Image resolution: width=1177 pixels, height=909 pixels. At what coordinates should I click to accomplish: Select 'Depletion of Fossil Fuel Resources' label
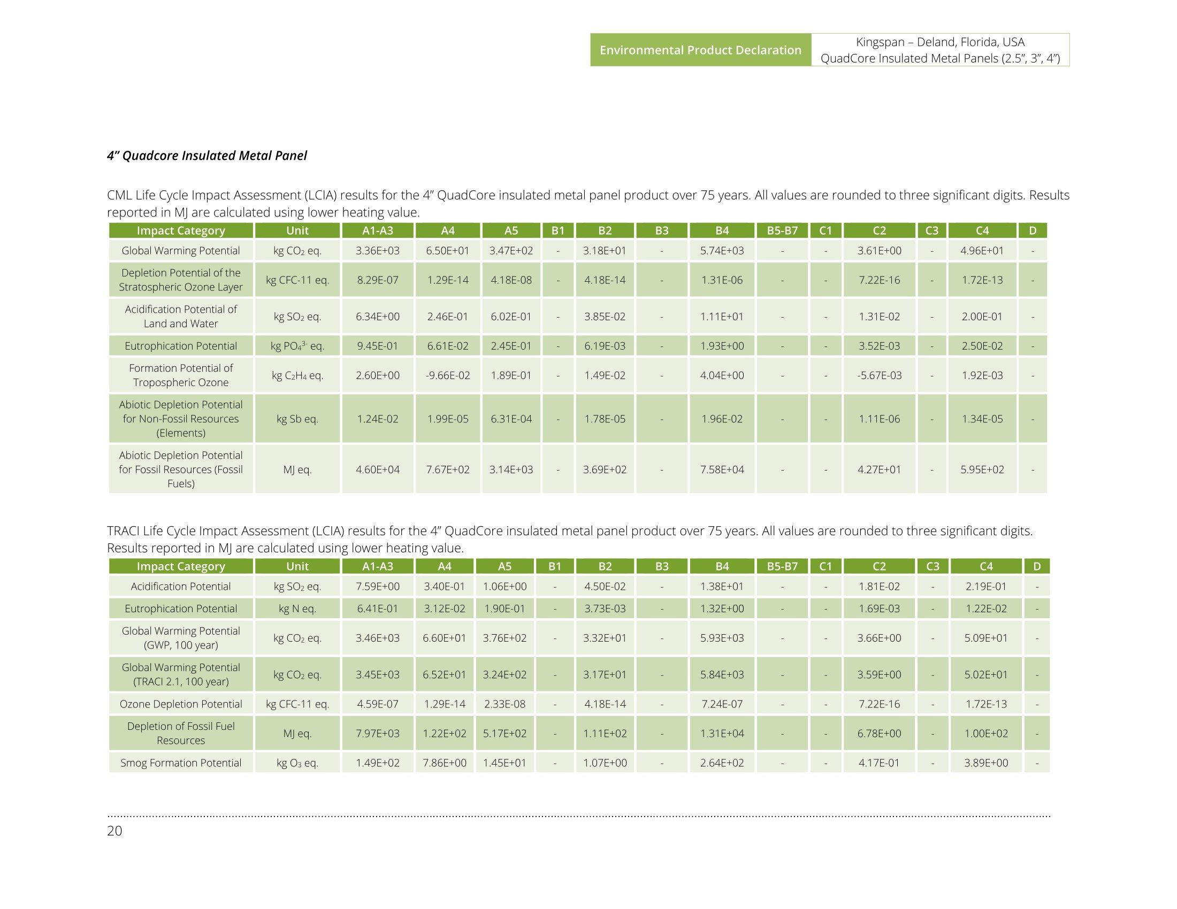180,733
